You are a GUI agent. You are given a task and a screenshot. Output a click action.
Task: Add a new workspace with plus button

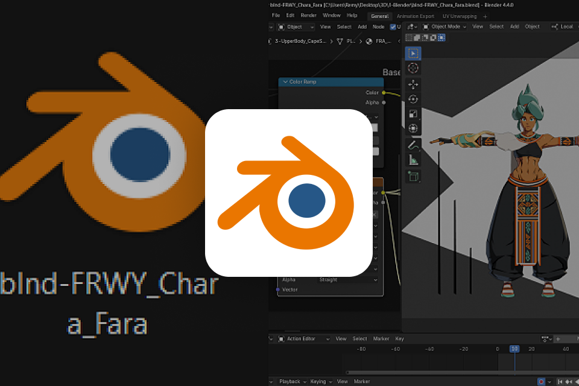tap(485, 16)
